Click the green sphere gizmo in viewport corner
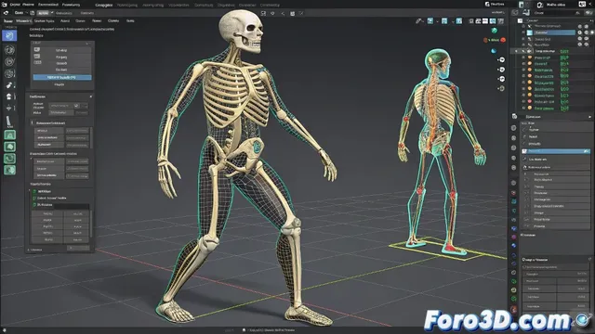The height and width of the screenshot is (334, 595). click(494, 31)
